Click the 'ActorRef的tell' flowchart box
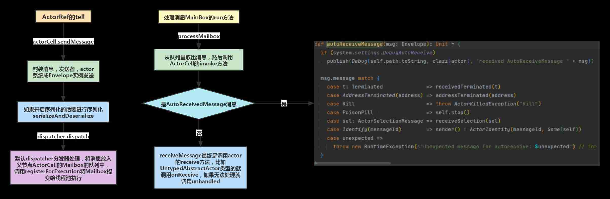 [x=63, y=17]
